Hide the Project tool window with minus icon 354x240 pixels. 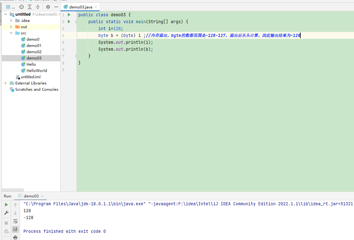[x=56, y=7]
